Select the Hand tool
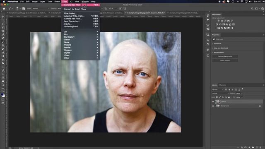 [3, 81]
